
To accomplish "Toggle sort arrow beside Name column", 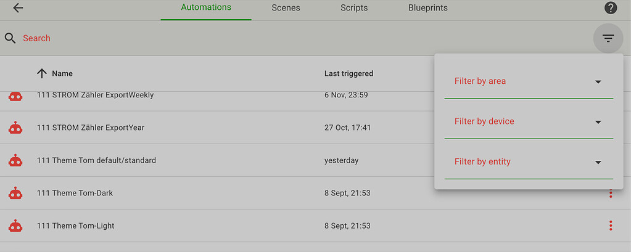I will pos(42,73).
